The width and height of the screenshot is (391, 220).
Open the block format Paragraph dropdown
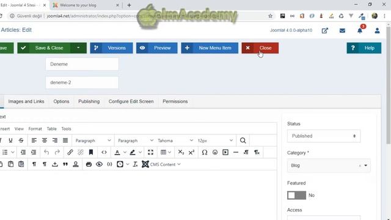(x=93, y=141)
